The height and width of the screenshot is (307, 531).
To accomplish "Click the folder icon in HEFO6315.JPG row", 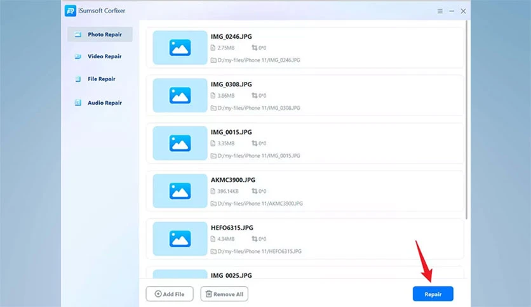I will [x=213, y=252].
